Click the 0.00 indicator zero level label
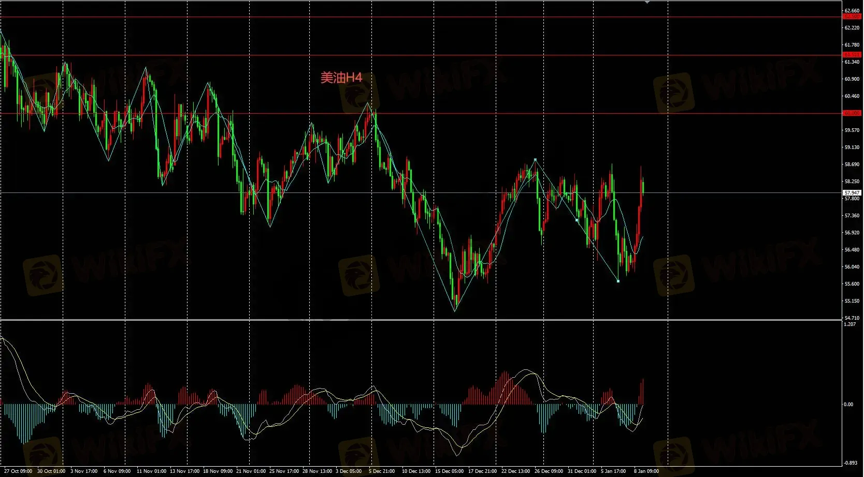 (x=848, y=405)
